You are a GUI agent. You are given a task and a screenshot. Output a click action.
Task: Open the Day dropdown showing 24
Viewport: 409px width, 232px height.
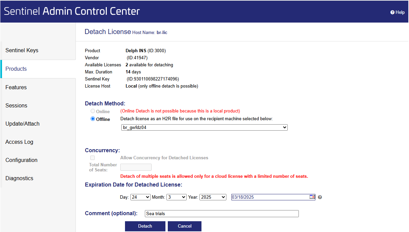[140, 197]
